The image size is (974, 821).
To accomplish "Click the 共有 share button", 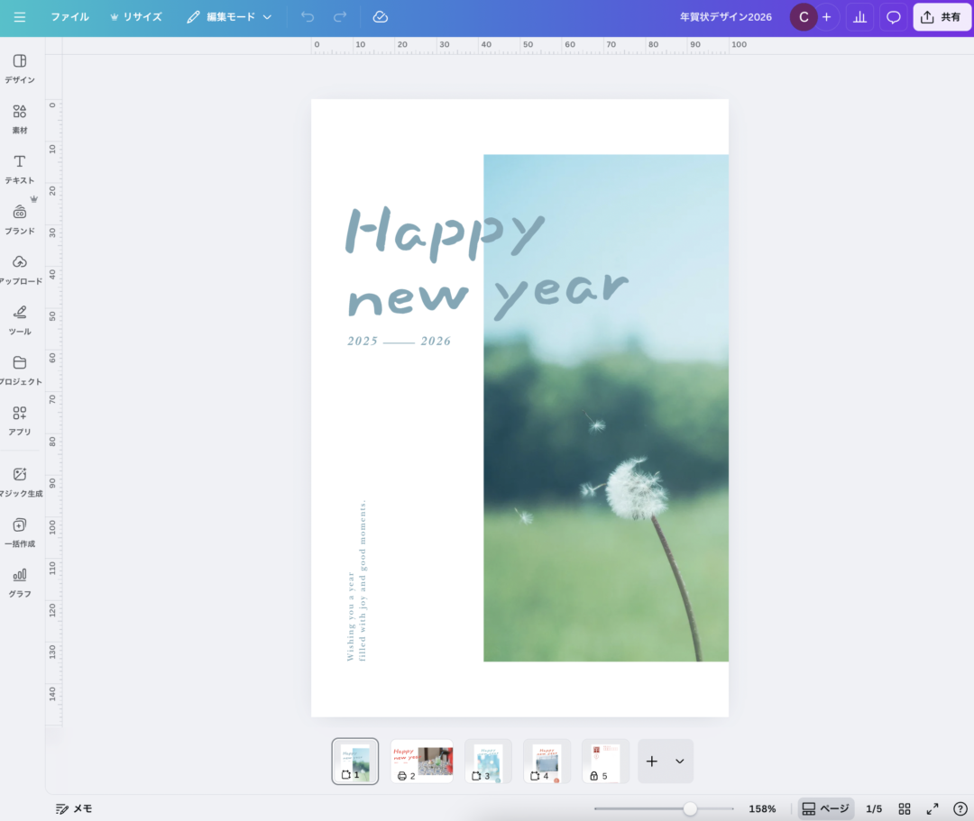I will [942, 17].
